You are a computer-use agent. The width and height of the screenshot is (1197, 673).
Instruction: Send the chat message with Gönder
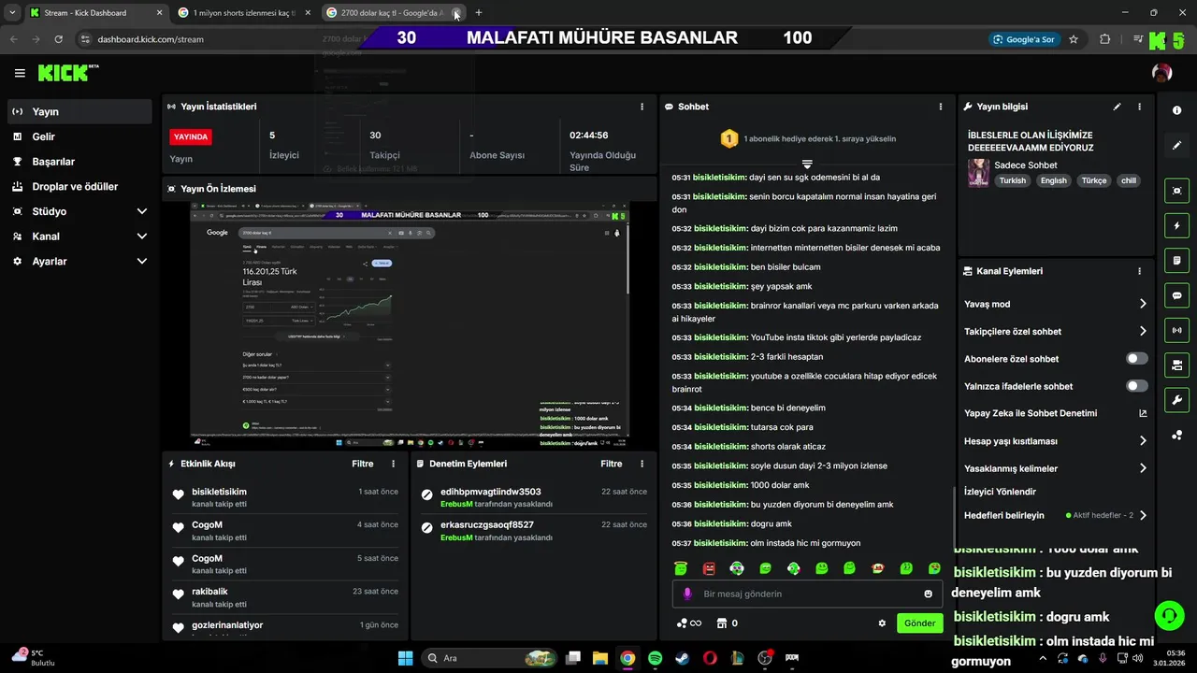[919, 623]
